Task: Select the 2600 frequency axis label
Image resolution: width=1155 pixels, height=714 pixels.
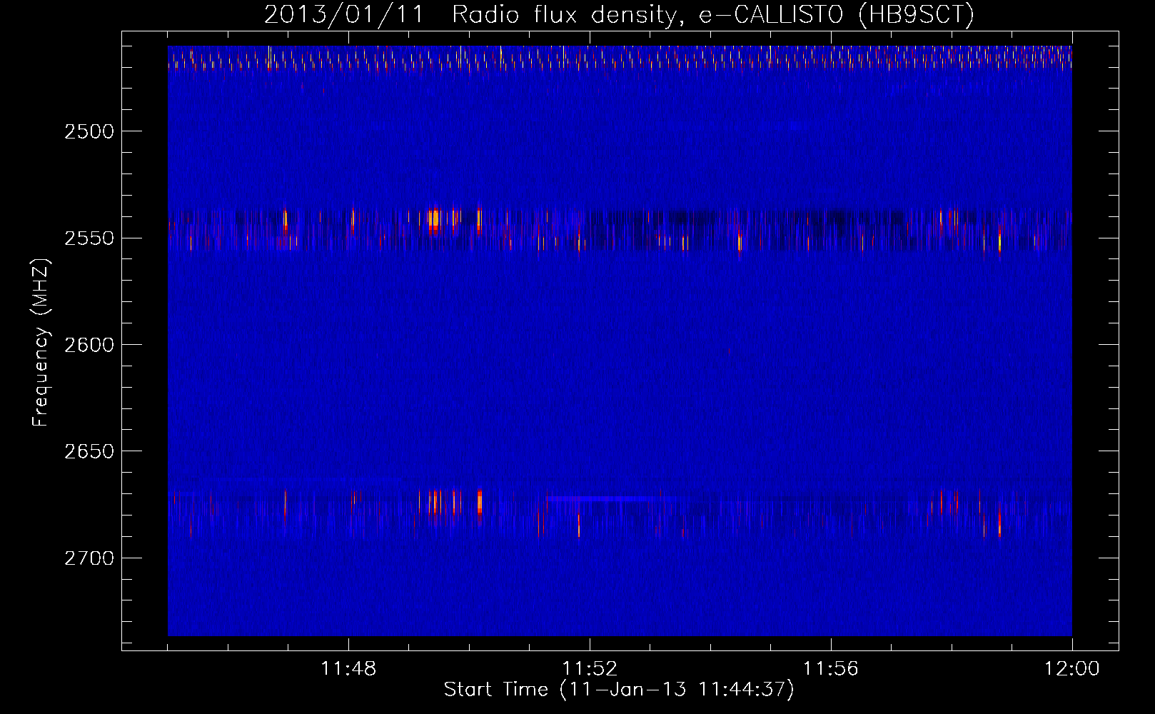Action: pyautogui.click(x=89, y=345)
